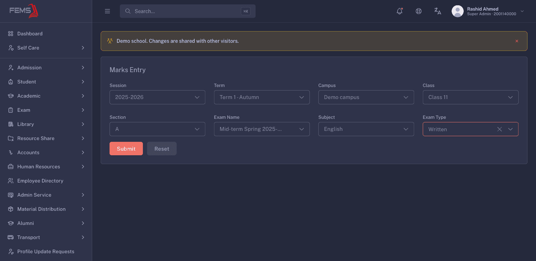Open the Class dropdown showing Class 11
The height and width of the screenshot is (261, 536).
(471, 97)
